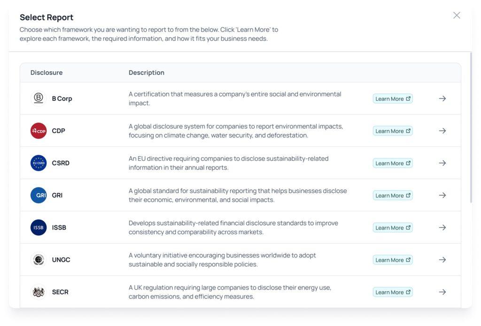Open Learn More for CDP
This screenshot has height=326, width=481.
393,131
